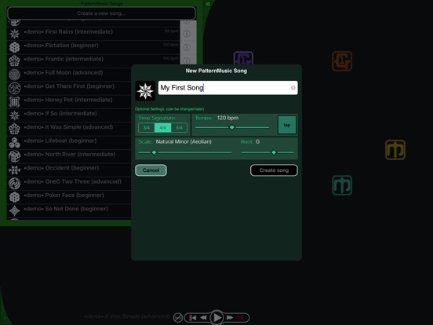This screenshot has width=433, height=325.
Task: Choose 5/4 time signature
Action: [x=179, y=128]
